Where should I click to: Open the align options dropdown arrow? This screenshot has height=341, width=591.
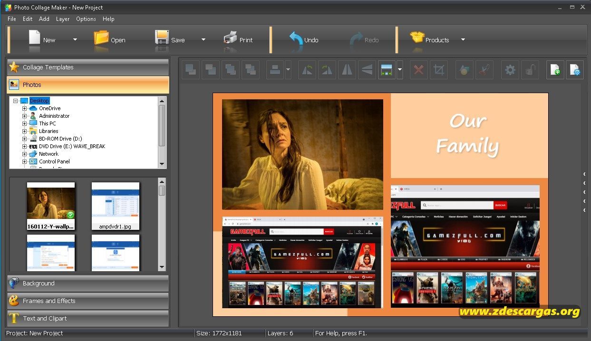click(x=288, y=70)
